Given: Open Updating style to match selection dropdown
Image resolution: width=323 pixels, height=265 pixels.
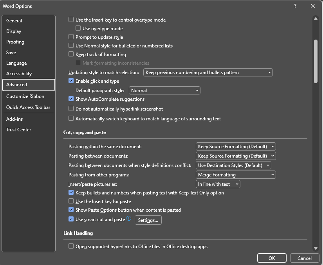Looking at the screenshot, I should tap(208, 73).
